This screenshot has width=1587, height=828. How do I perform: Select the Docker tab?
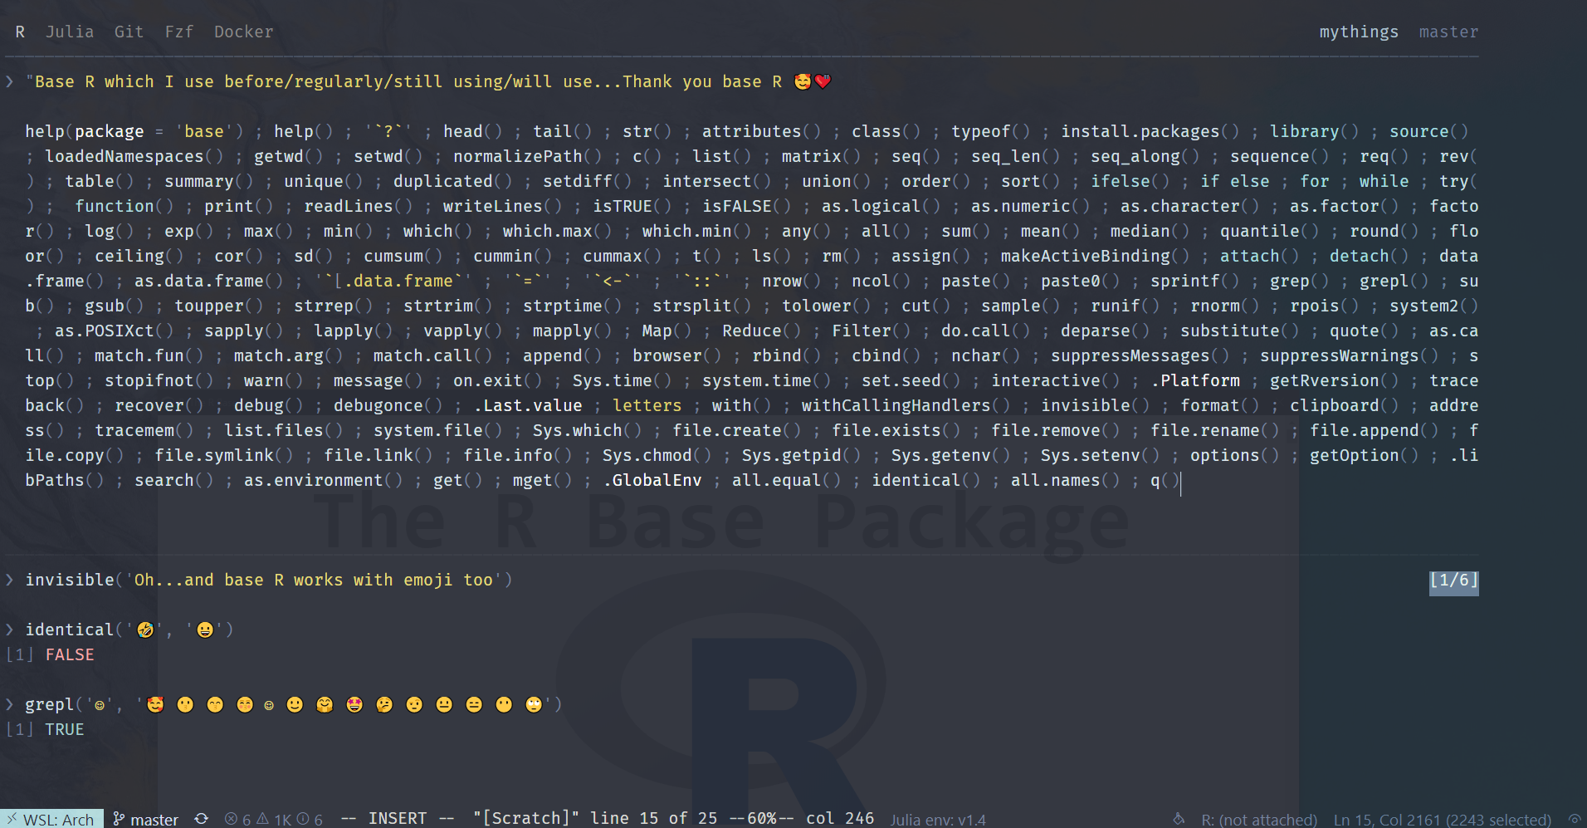pyautogui.click(x=243, y=32)
